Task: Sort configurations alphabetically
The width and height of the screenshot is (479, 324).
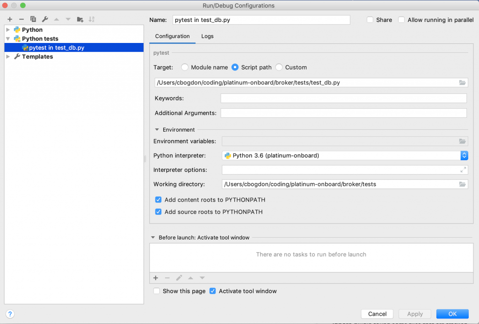Action: (x=92, y=19)
